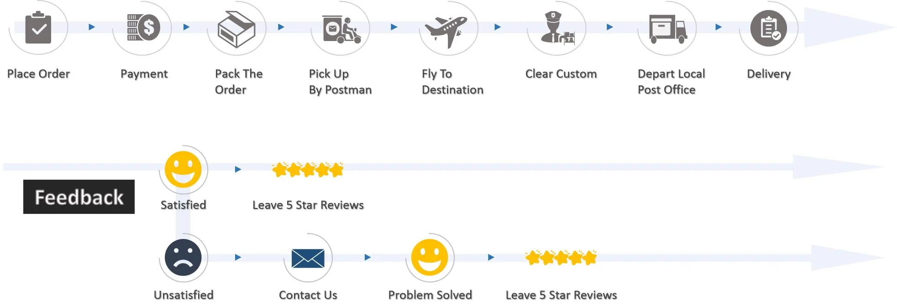Click the blue arrow after Satisfied face

tap(238, 169)
